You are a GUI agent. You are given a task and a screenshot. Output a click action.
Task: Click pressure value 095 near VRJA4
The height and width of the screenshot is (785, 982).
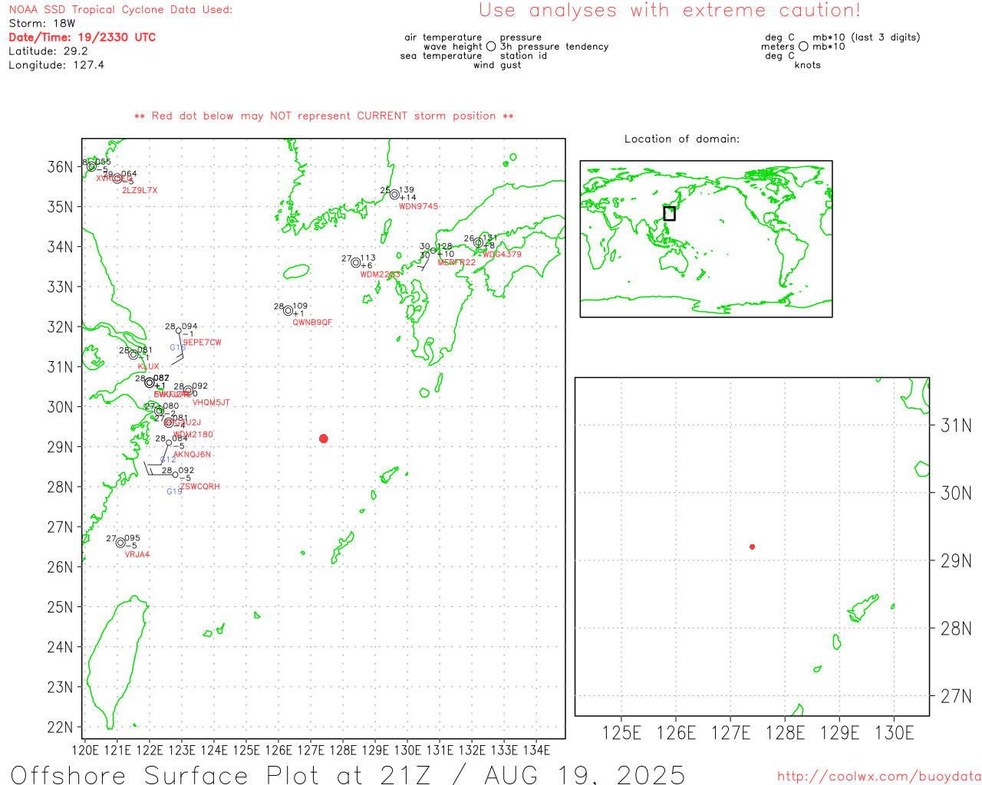pyautogui.click(x=133, y=538)
